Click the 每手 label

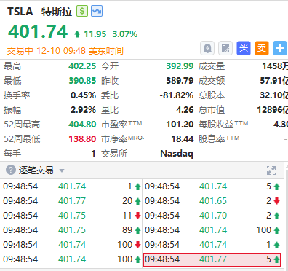(x=12, y=154)
